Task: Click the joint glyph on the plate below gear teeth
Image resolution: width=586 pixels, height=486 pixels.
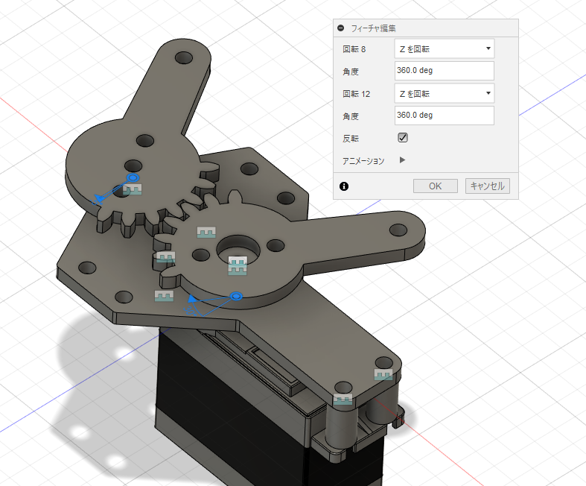Action: click(x=164, y=296)
